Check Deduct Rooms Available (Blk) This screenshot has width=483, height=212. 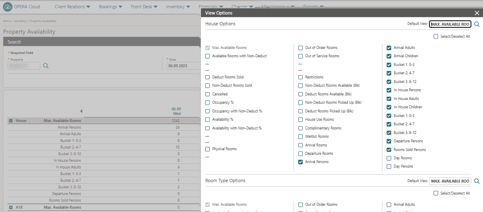(x=300, y=94)
